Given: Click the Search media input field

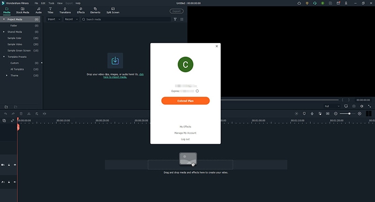Looking at the screenshot, I should [x=126, y=19].
